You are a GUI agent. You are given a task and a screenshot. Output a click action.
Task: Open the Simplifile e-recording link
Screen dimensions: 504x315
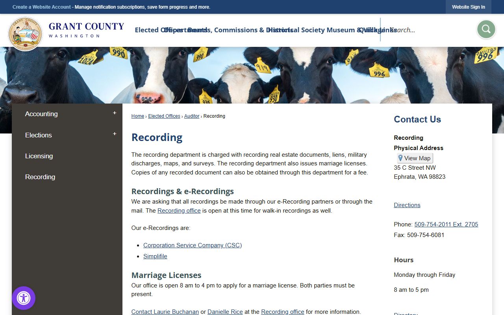click(155, 256)
